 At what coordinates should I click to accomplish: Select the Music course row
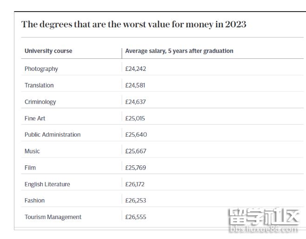pyautogui.click(x=32, y=151)
